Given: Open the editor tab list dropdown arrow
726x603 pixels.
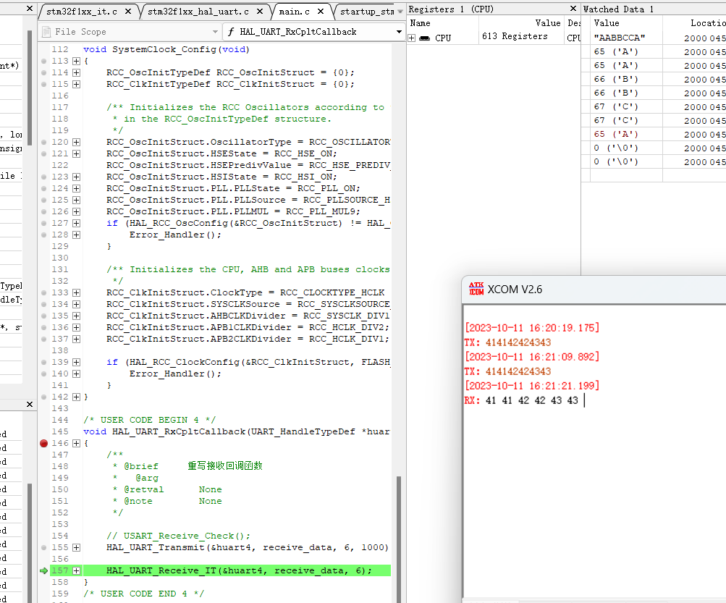Looking at the screenshot, I should pyautogui.click(x=400, y=12).
